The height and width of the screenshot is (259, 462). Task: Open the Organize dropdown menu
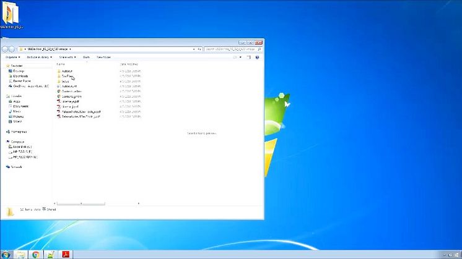click(12, 57)
